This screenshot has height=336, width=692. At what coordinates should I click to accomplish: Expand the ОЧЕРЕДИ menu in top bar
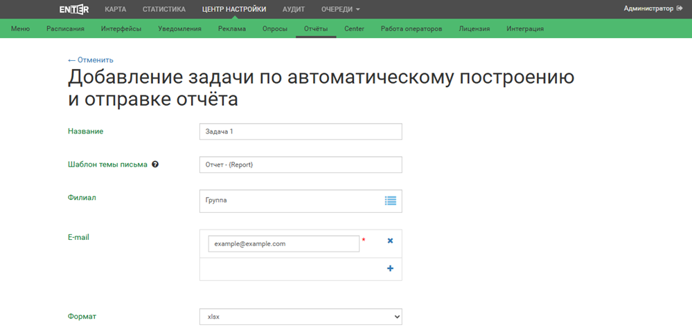click(x=340, y=10)
